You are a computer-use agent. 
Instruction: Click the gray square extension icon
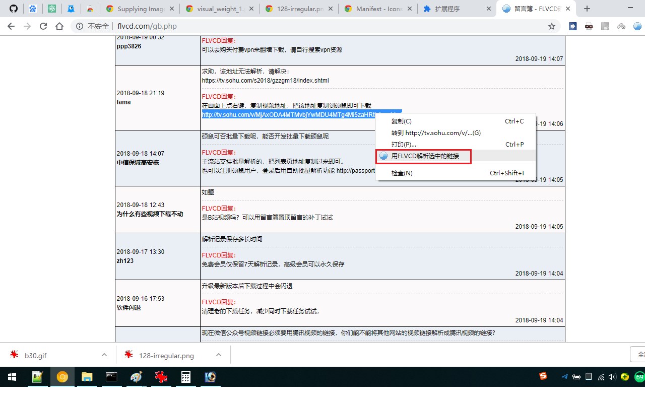[x=605, y=26]
